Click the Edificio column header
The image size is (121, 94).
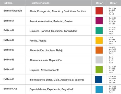[x=8, y=3]
